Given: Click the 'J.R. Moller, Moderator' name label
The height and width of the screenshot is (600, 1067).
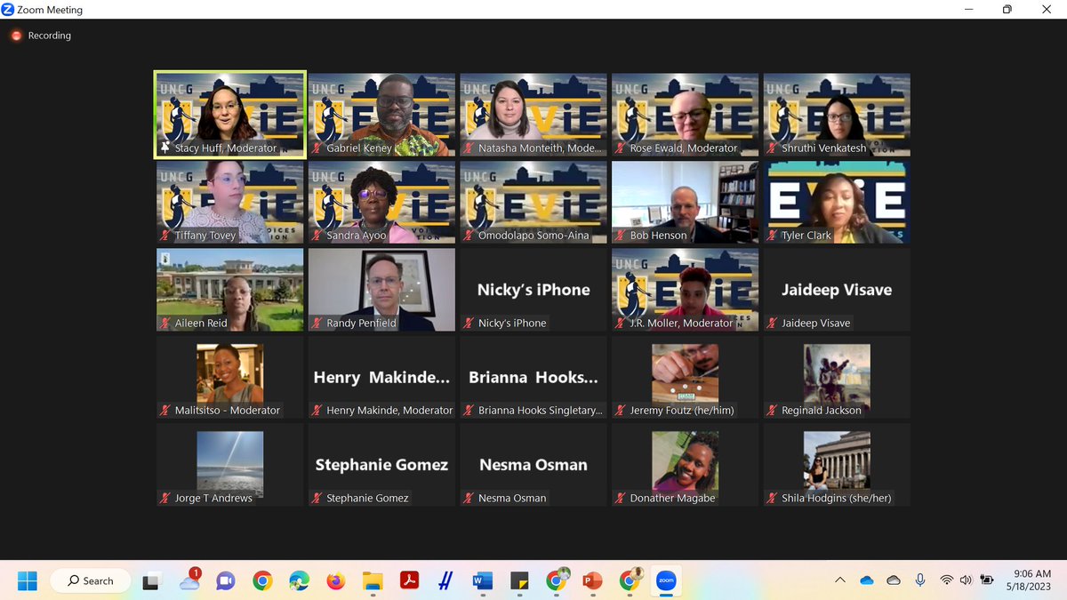Looking at the screenshot, I should [681, 323].
